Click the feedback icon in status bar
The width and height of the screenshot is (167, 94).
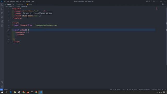click(163, 90)
